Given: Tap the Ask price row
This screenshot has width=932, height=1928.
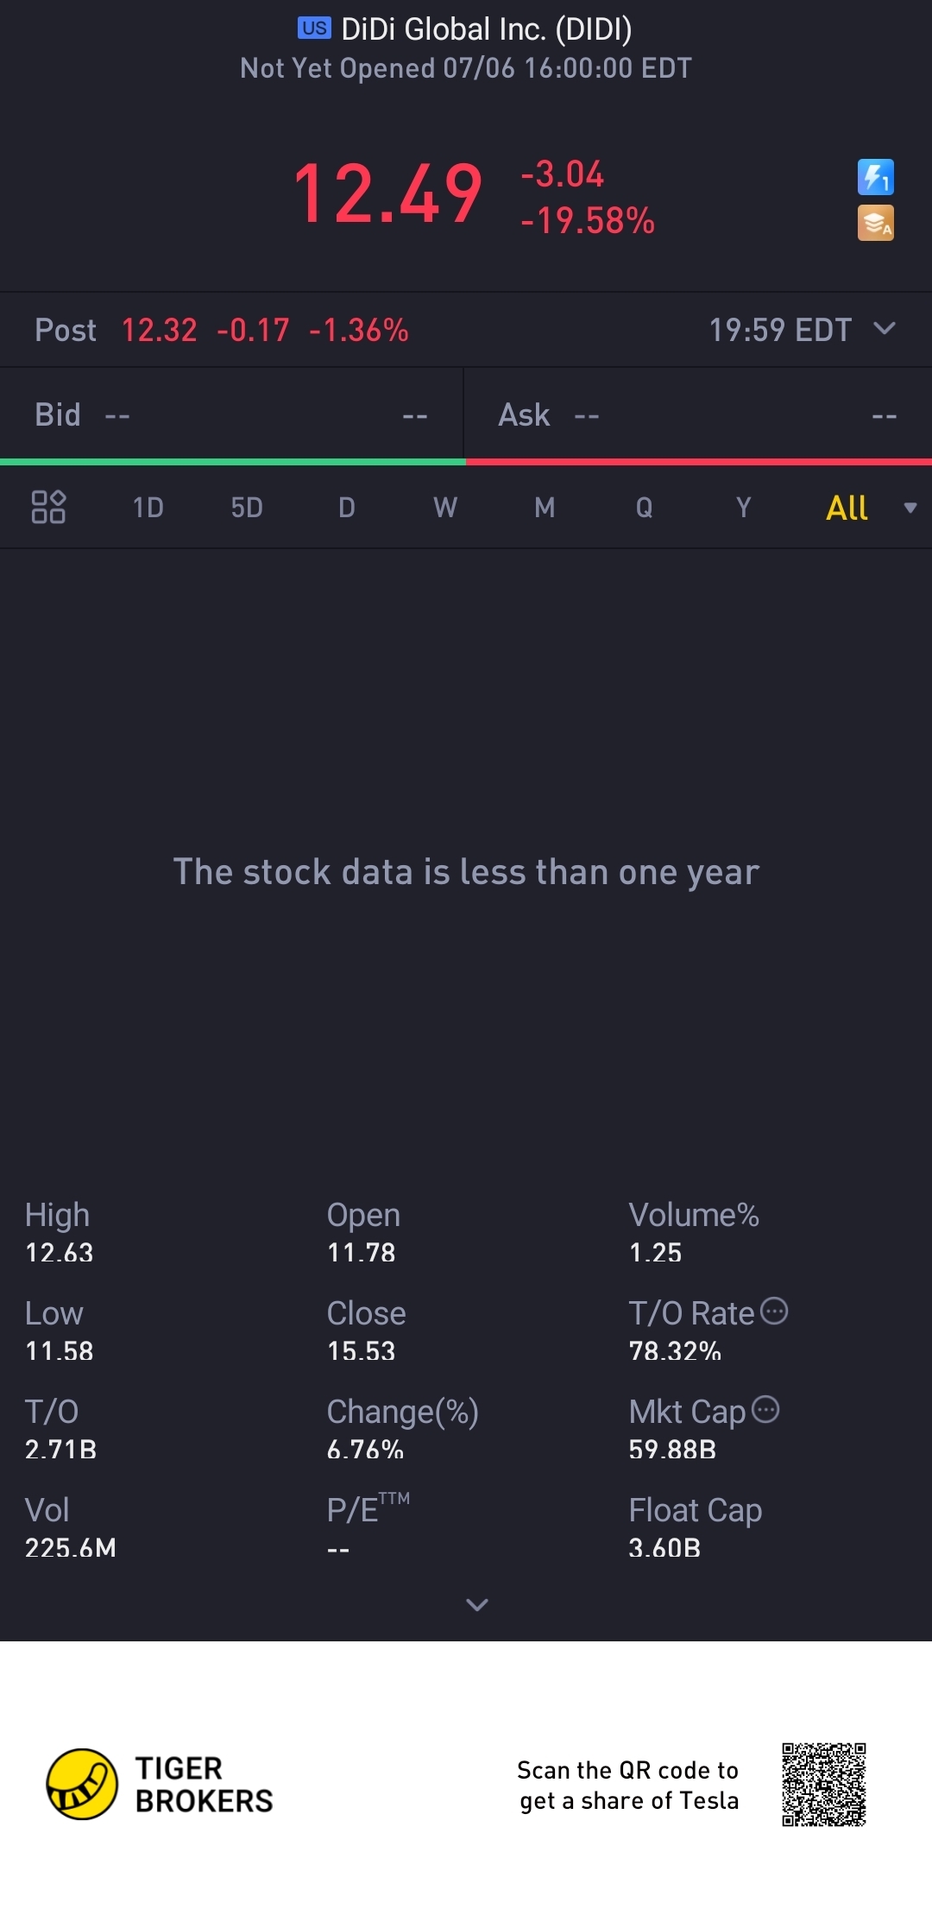Looking at the screenshot, I should click(697, 415).
